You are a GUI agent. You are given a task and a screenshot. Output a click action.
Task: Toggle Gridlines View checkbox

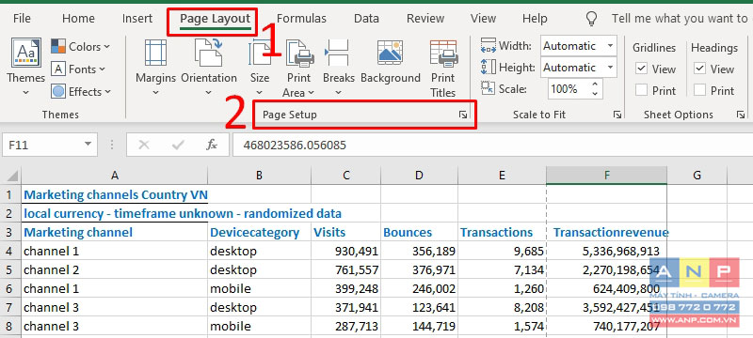click(641, 69)
